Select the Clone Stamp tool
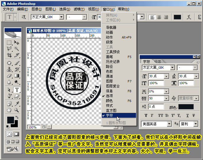This screenshot has width=203, height=160. tap(9, 69)
